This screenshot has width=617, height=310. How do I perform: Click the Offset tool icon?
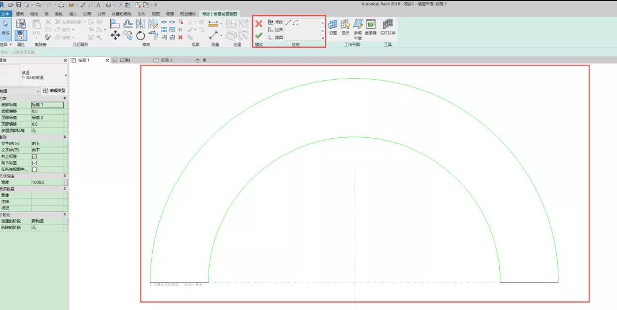[x=128, y=24]
